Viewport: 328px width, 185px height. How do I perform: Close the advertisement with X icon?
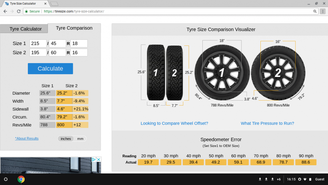(98, 159)
